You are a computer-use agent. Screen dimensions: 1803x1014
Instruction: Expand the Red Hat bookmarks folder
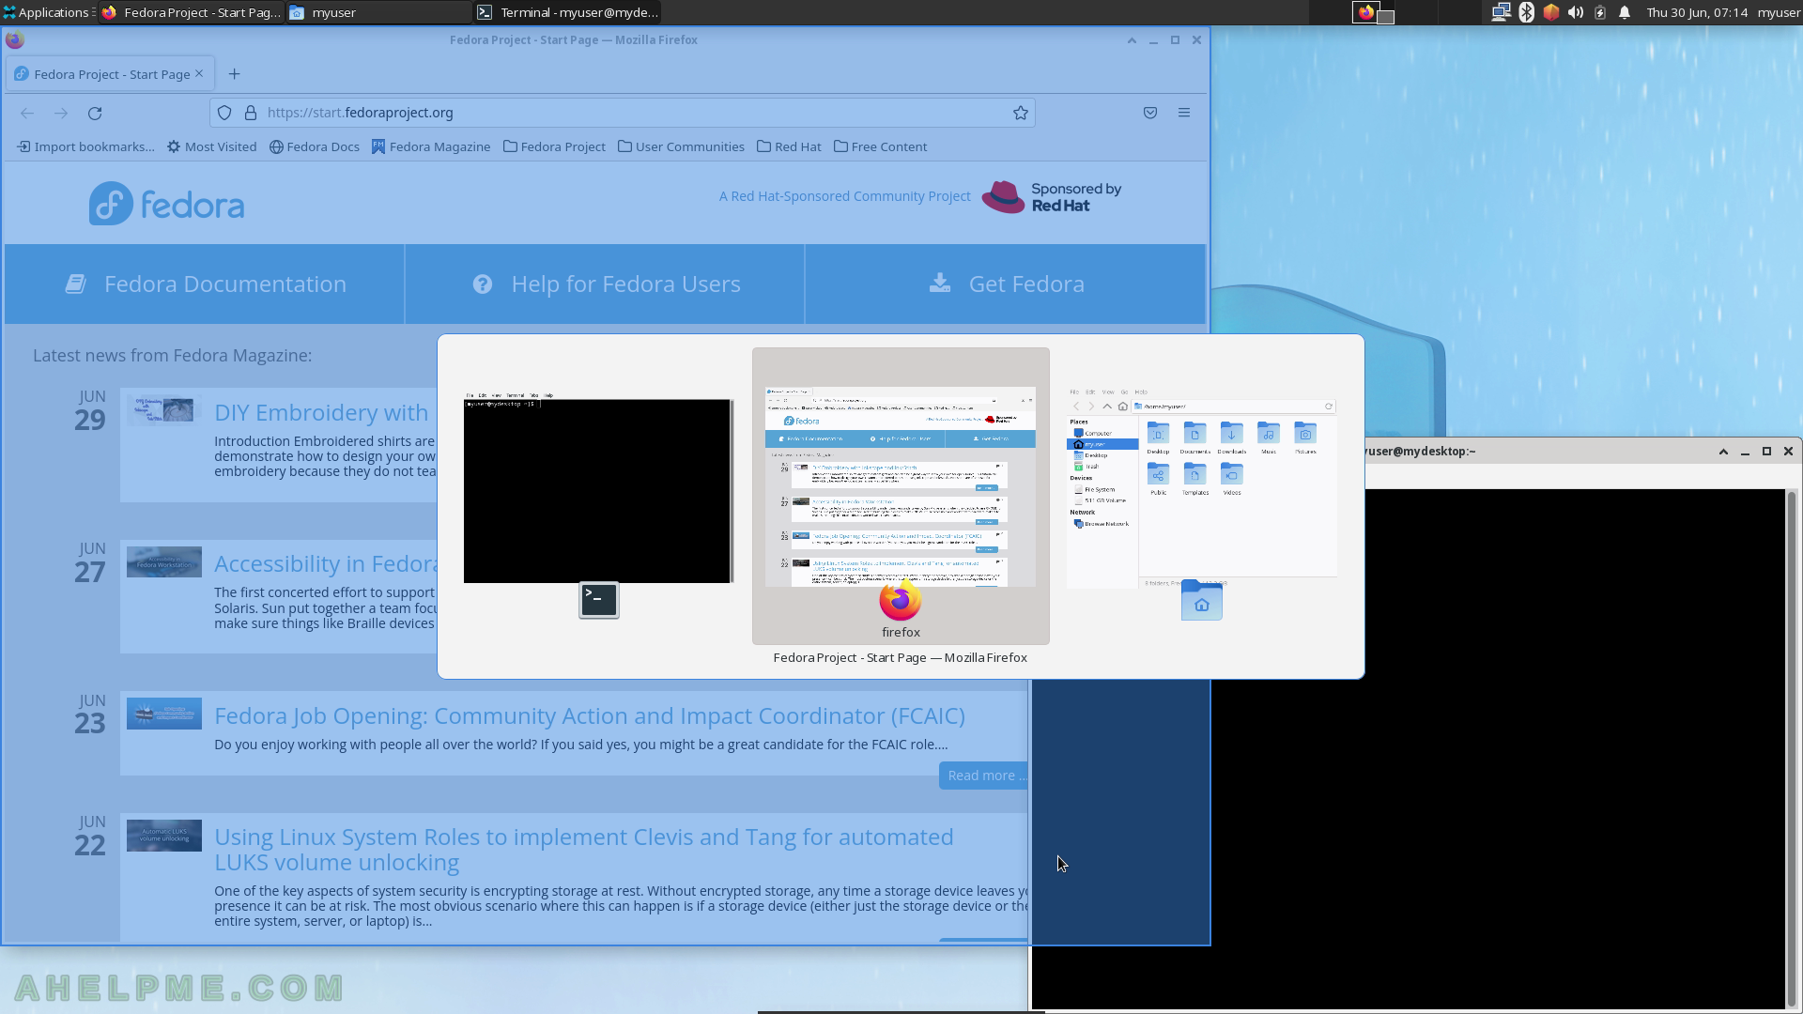[789, 146]
